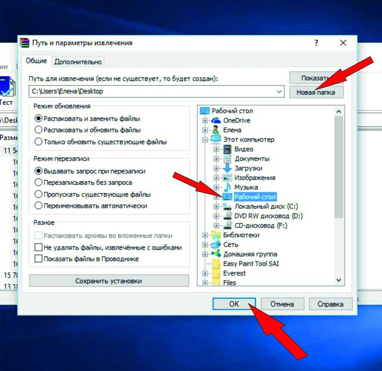The height and width of the screenshot is (371, 382).
Task: Expand the Видео tree node
Action: coord(216,149)
